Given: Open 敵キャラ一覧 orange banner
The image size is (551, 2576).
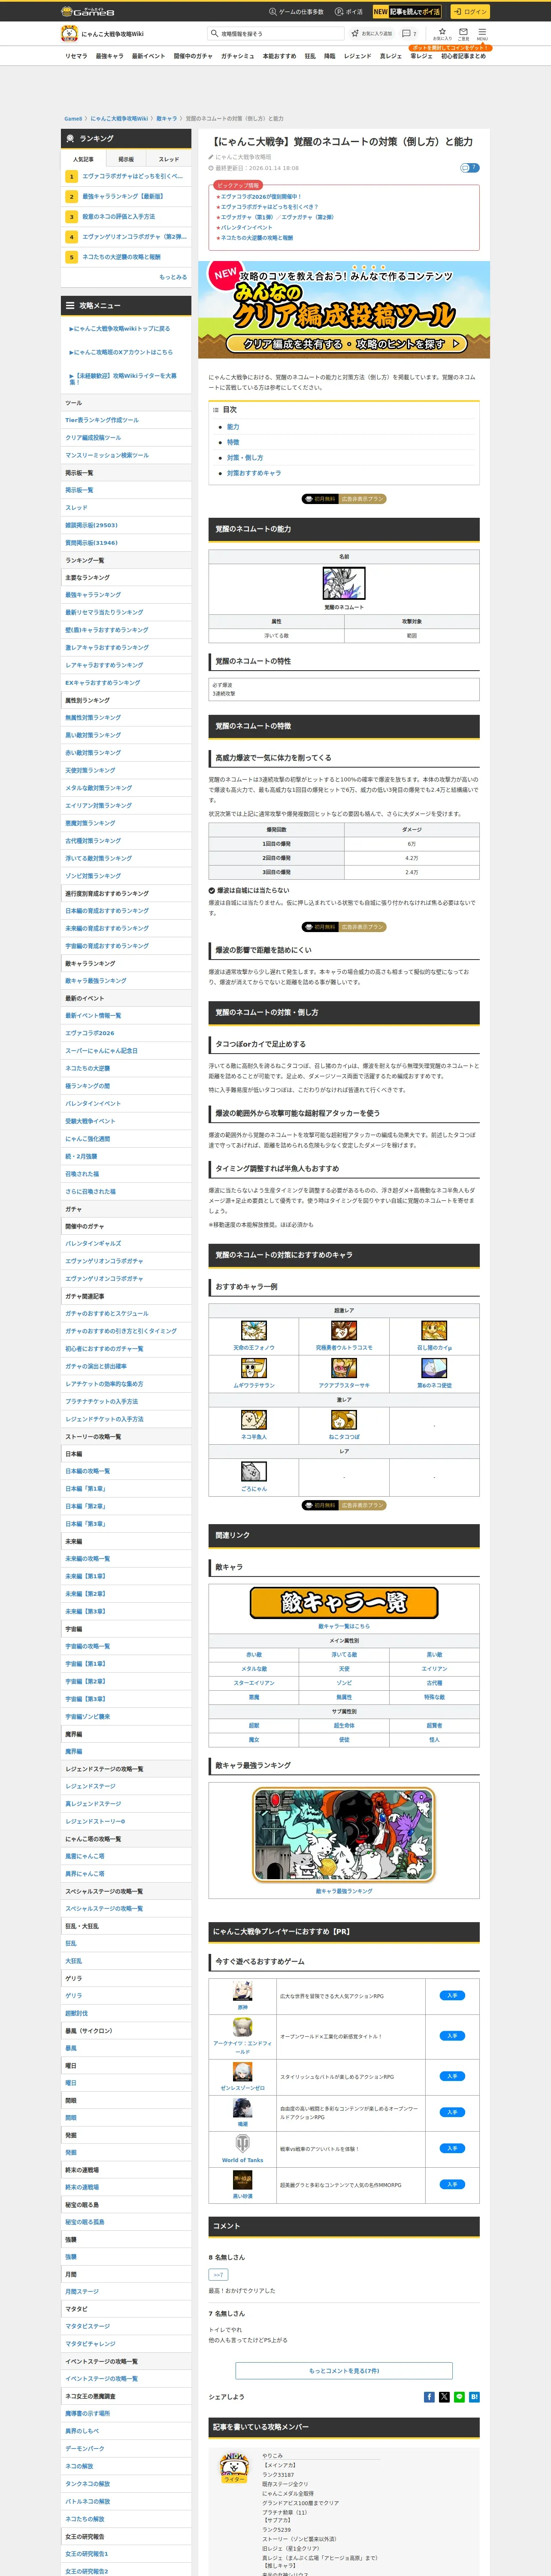Looking at the screenshot, I should [x=344, y=1603].
